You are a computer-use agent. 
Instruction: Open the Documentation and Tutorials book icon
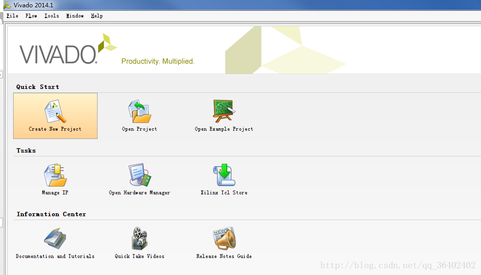click(55, 239)
